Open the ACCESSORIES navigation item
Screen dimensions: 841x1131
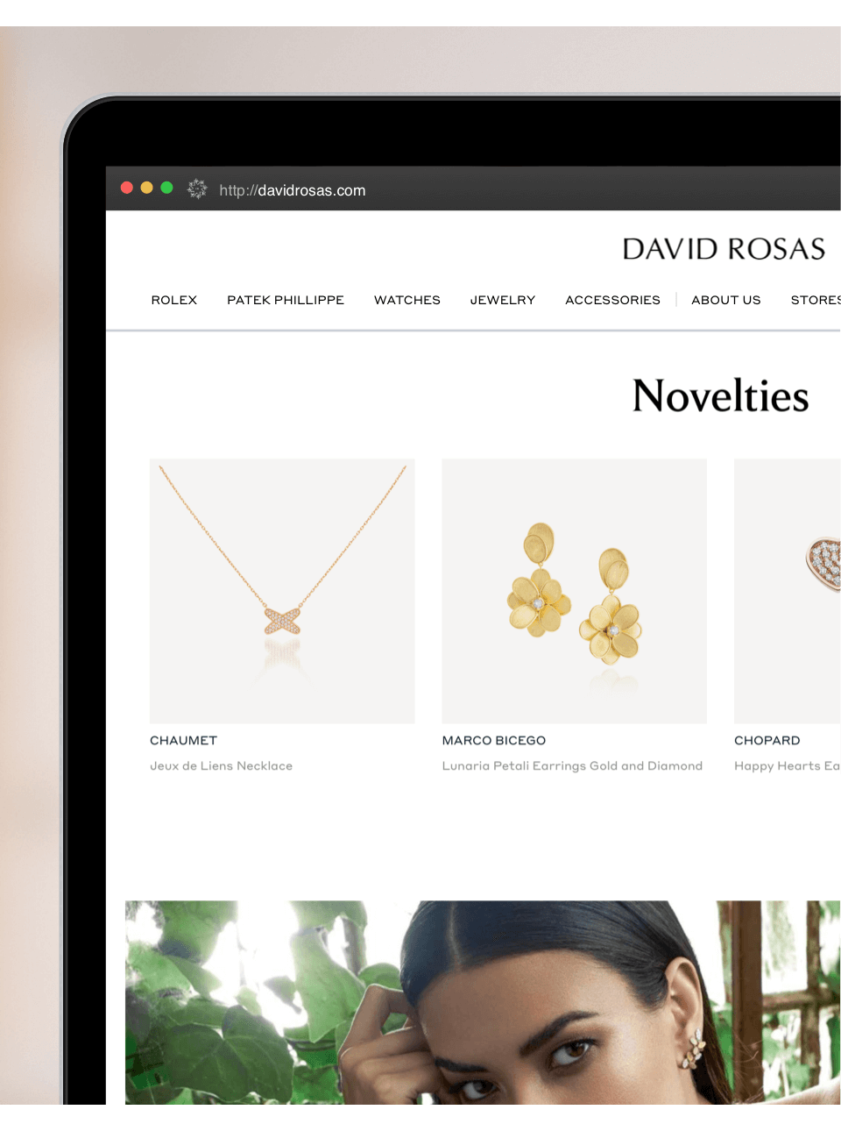(612, 300)
